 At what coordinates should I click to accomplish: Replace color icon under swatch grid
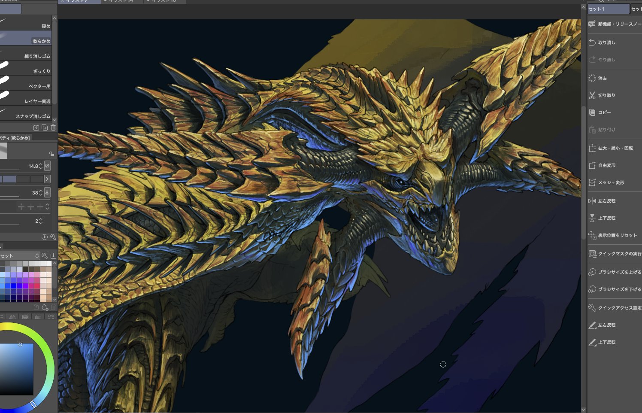36,307
